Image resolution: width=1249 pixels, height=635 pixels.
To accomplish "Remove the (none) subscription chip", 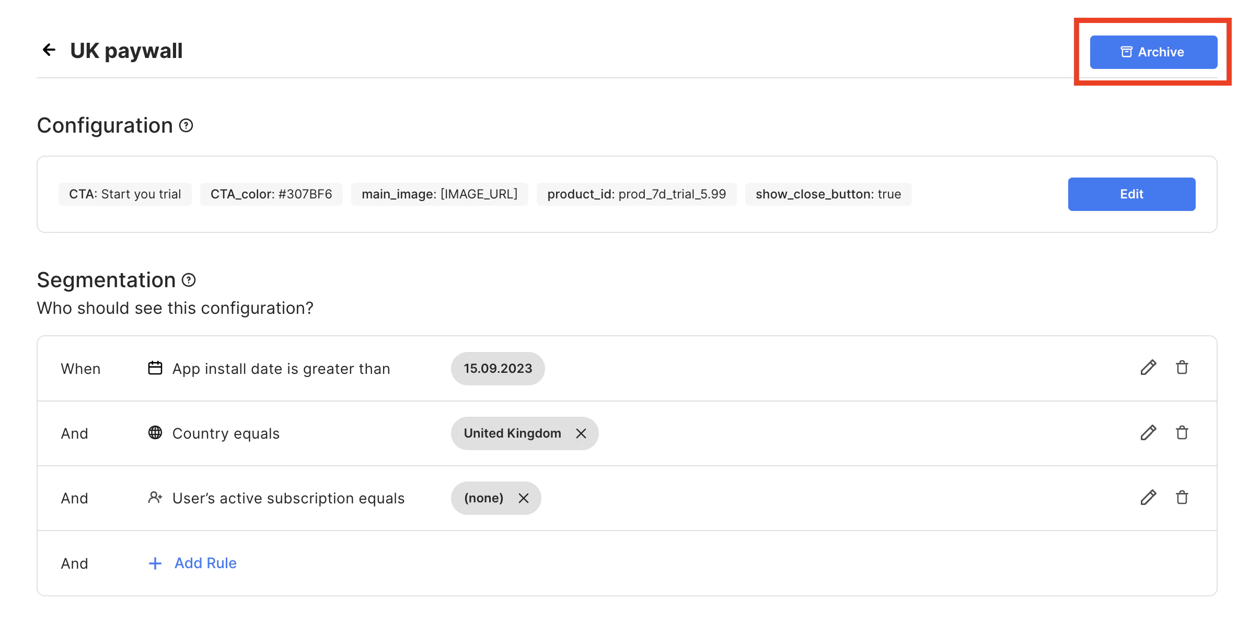I will point(523,498).
